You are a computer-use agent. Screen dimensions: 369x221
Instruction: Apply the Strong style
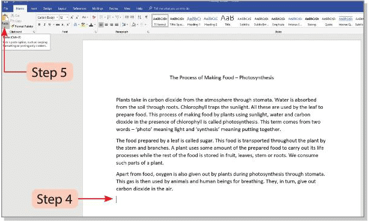click(312, 20)
